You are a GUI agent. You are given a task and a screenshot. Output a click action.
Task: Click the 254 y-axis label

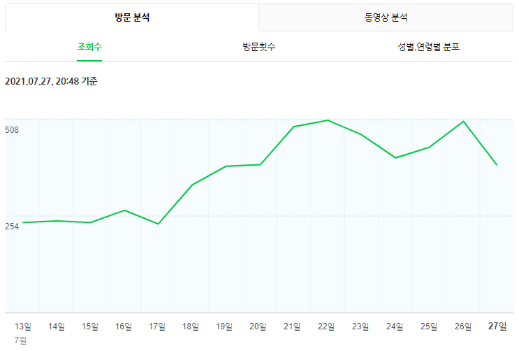click(x=12, y=227)
